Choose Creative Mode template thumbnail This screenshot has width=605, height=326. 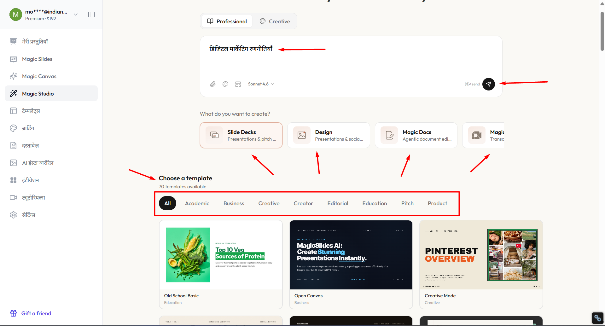[x=481, y=255]
